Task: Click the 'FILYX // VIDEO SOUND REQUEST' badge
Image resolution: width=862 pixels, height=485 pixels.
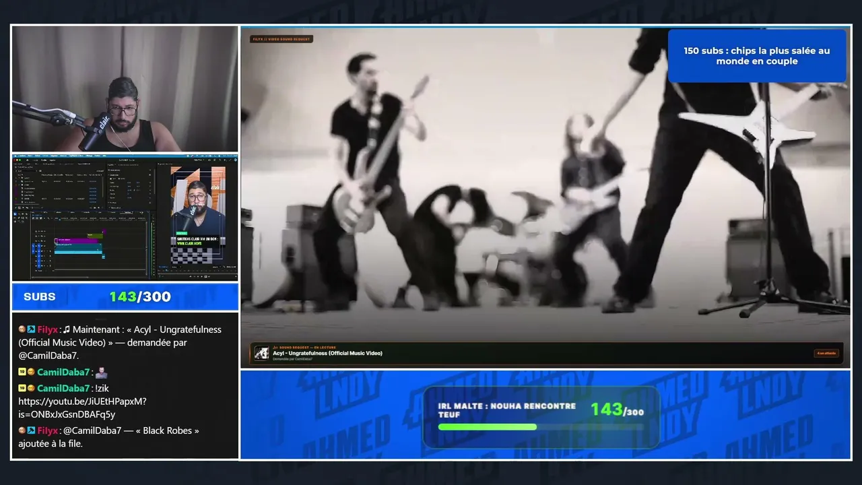Action: click(282, 39)
